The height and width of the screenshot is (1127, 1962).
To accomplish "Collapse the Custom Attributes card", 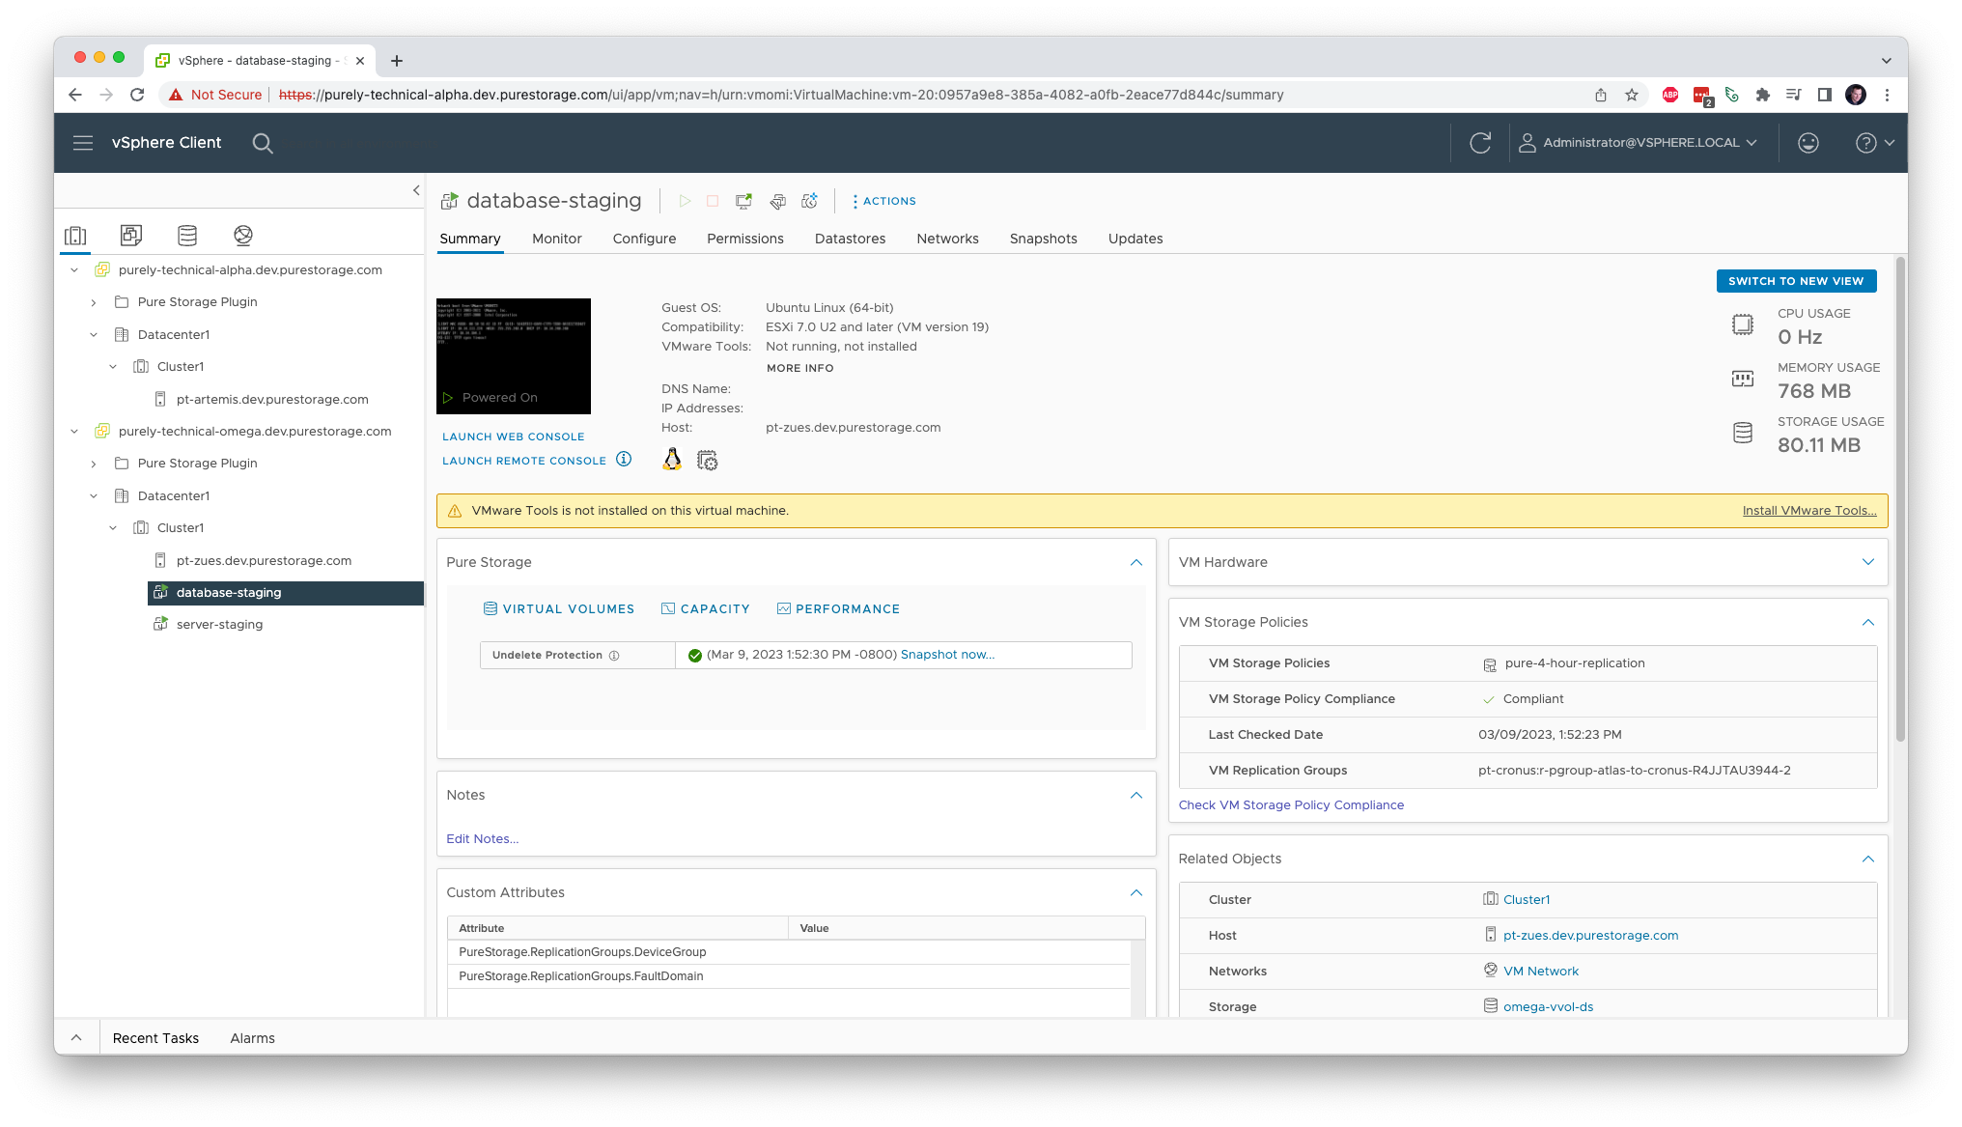I will coord(1136,892).
